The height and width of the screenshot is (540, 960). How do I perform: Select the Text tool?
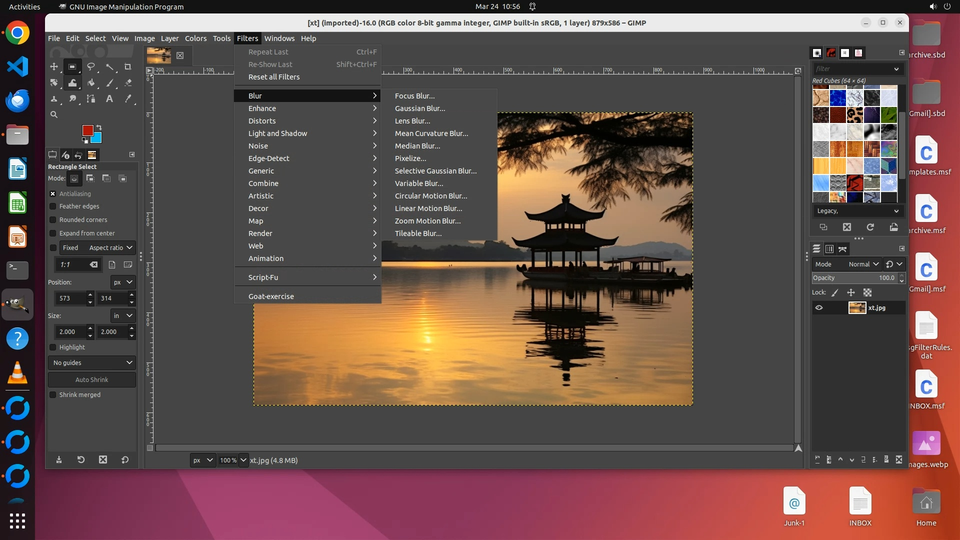coord(109,98)
